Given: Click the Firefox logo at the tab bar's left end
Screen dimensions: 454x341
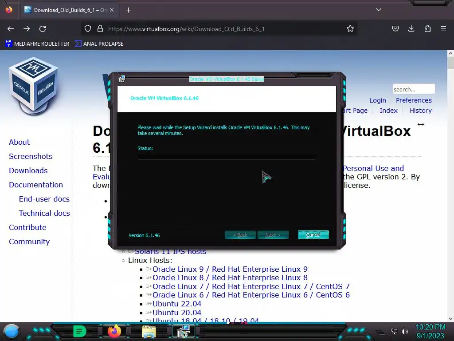Looking at the screenshot, I should pos(9,10).
